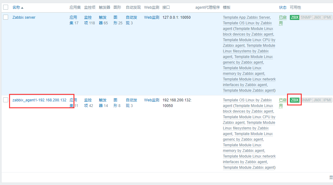Viewport: 333px width, 185px height.
Task: Click the agent代理程序 column header
Action: (208, 7)
